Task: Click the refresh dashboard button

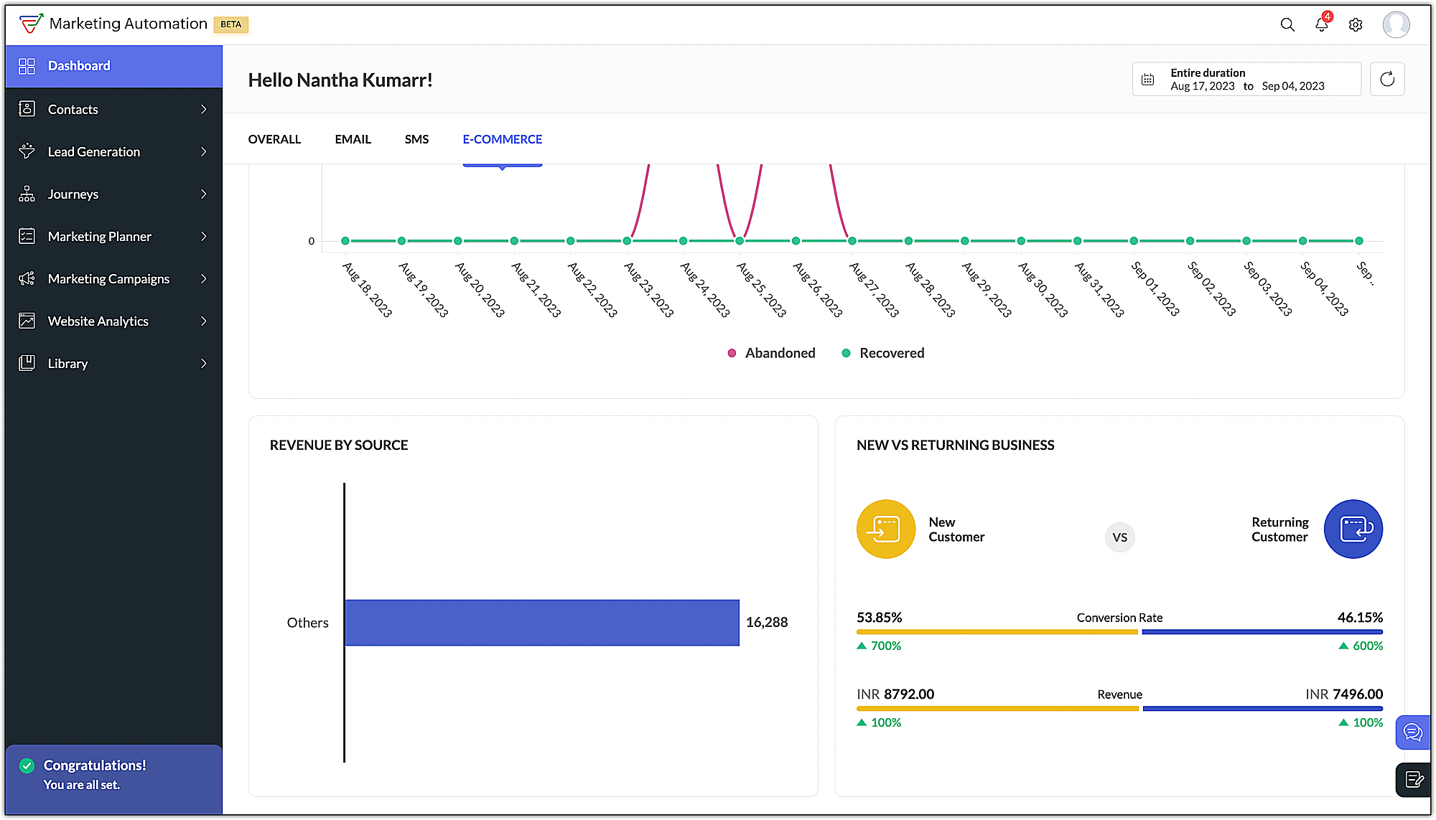Action: point(1387,79)
